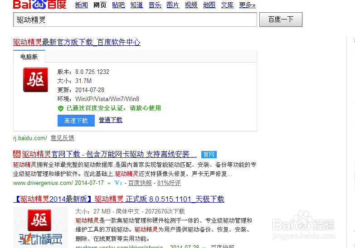Click the green security shield icon
The height and width of the screenshot is (248, 355).
[x=60, y=108]
